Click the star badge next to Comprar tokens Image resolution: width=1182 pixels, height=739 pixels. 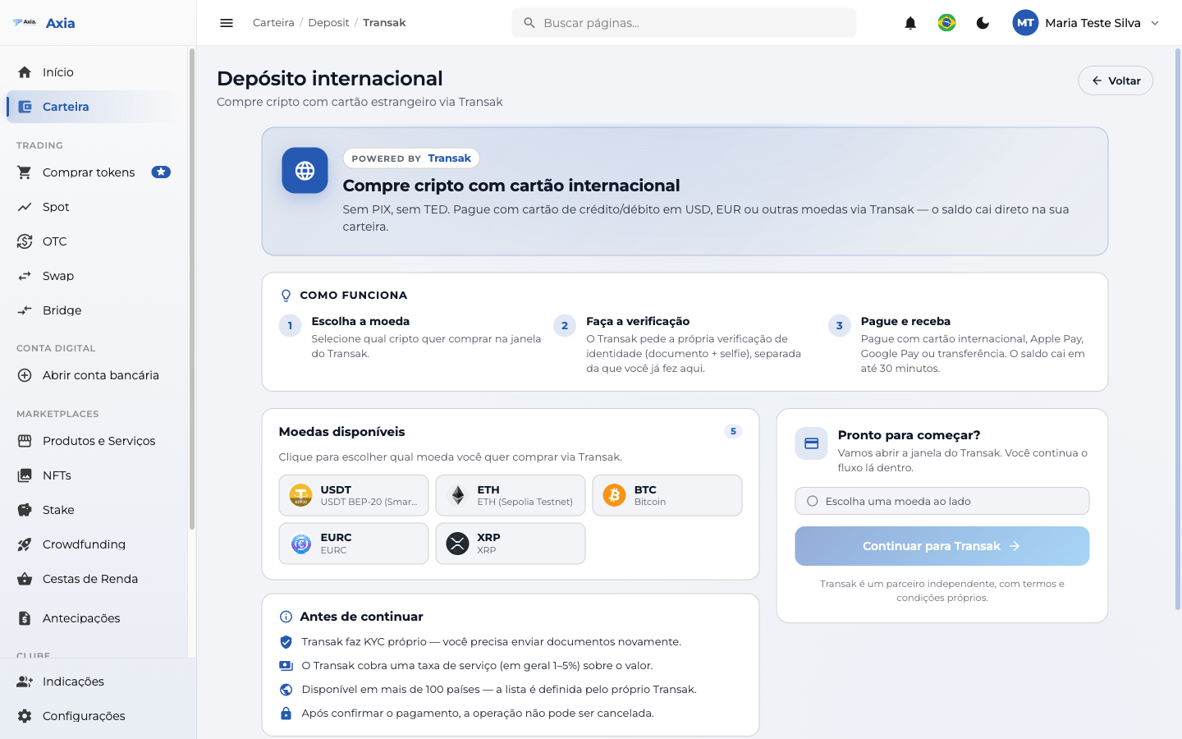click(x=161, y=172)
